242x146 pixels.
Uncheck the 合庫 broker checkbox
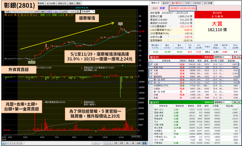click(151, 71)
